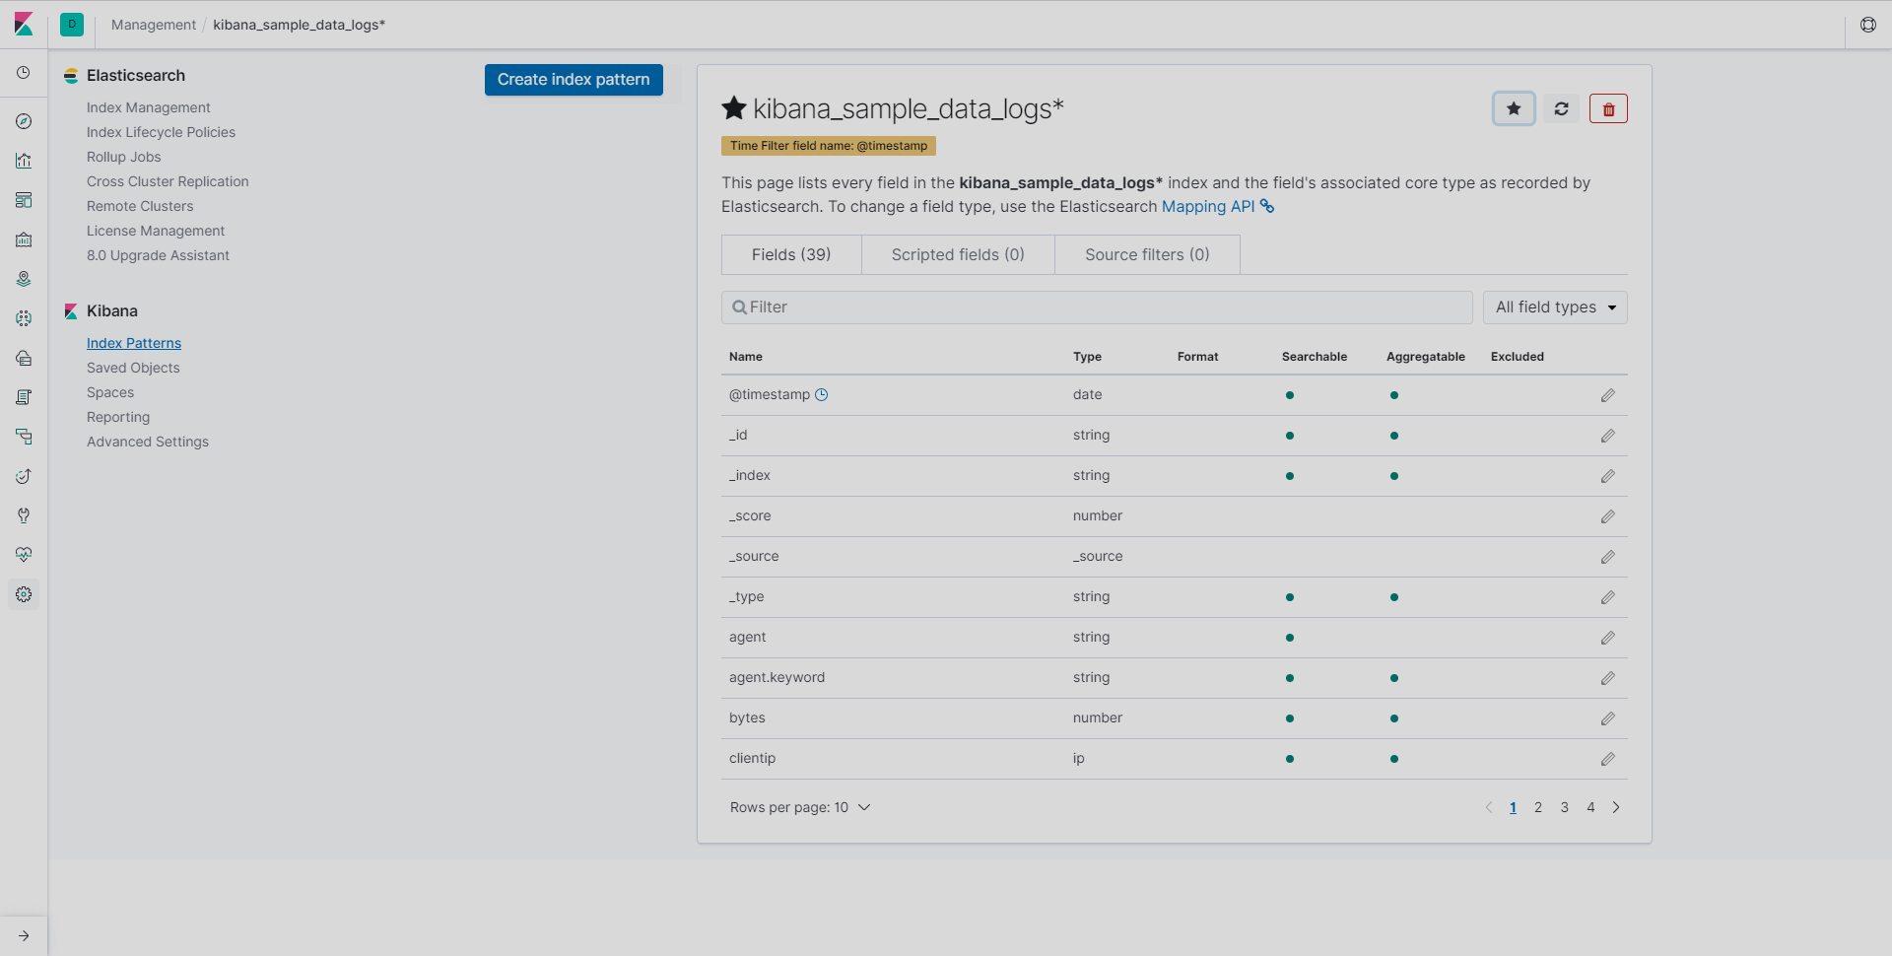Open the All field types dropdown
The image size is (1892, 956).
[x=1554, y=307]
